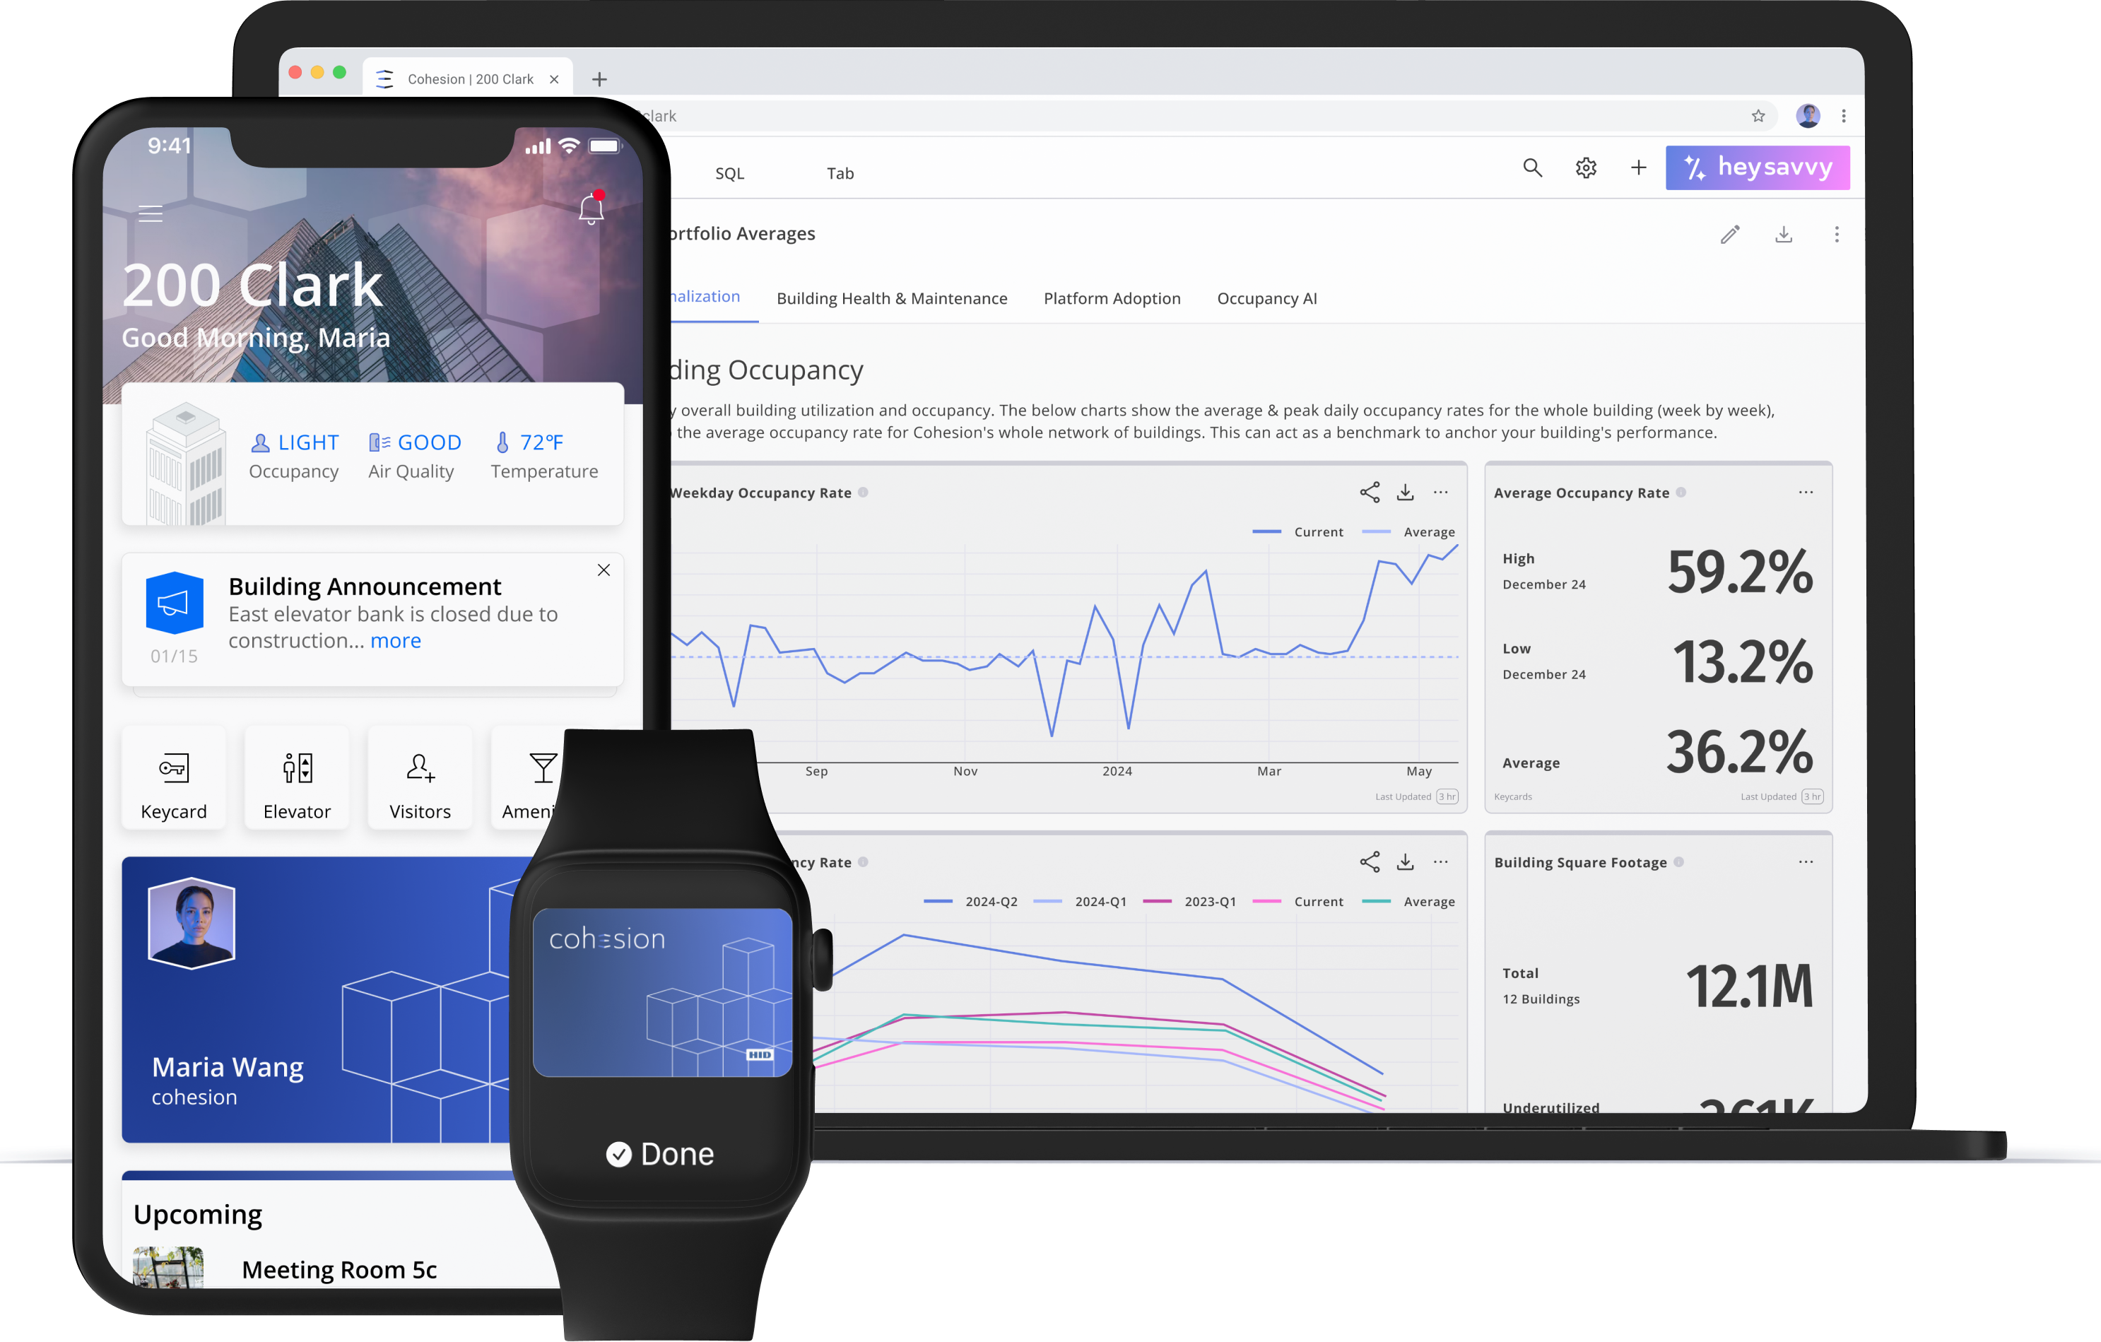Expand the three-dot menu on weekday occupancy chart
The width and height of the screenshot is (2101, 1342).
1440,493
